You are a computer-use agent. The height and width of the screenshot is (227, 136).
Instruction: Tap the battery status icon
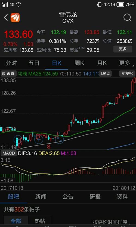click(x=120, y=5)
